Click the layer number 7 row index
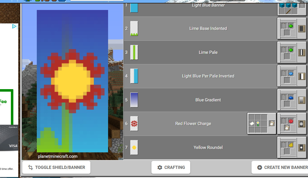 click(126, 148)
